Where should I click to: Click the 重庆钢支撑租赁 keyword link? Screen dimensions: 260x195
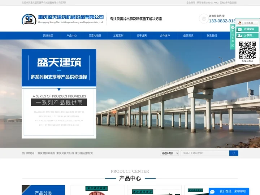(x=84, y=153)
